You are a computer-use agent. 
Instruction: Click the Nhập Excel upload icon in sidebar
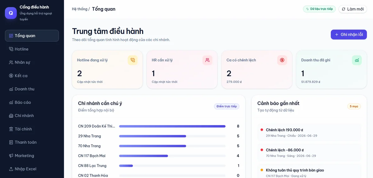[x=11, y=169]
